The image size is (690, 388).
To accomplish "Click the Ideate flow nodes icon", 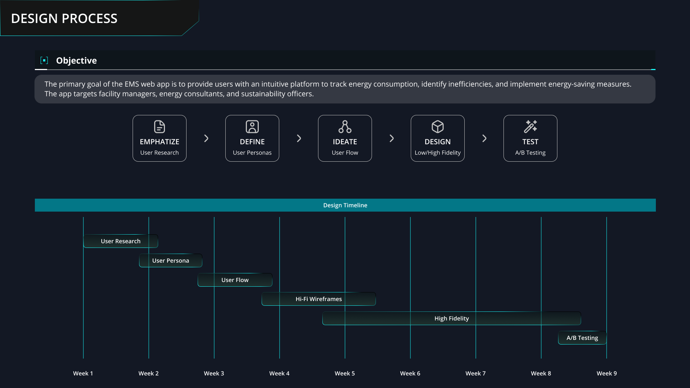I will click(345, 126).
